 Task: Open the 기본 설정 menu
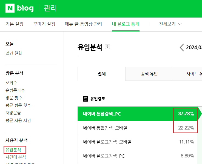pos(14,24)
